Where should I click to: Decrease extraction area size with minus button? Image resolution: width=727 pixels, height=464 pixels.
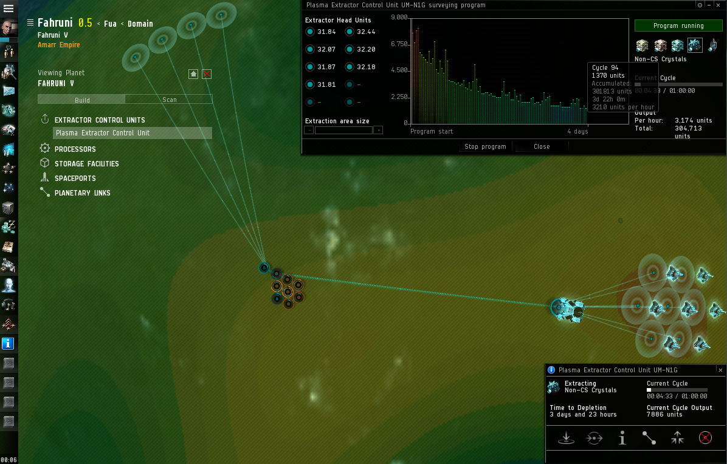point(309,130)
